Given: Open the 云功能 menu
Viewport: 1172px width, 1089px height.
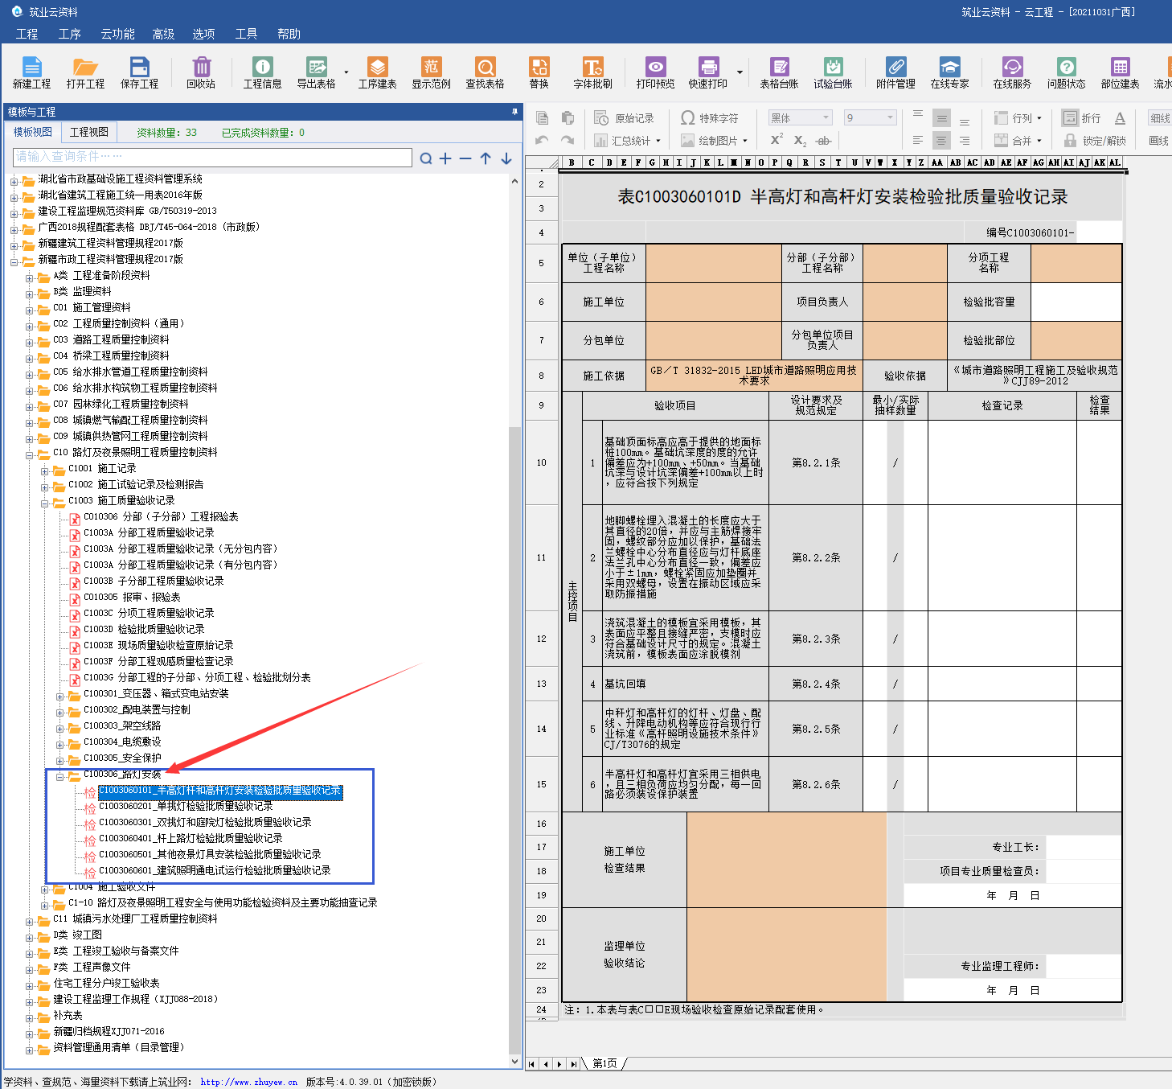Looking at the screenshot, I should pyautogui.click(x=117, y=34).
